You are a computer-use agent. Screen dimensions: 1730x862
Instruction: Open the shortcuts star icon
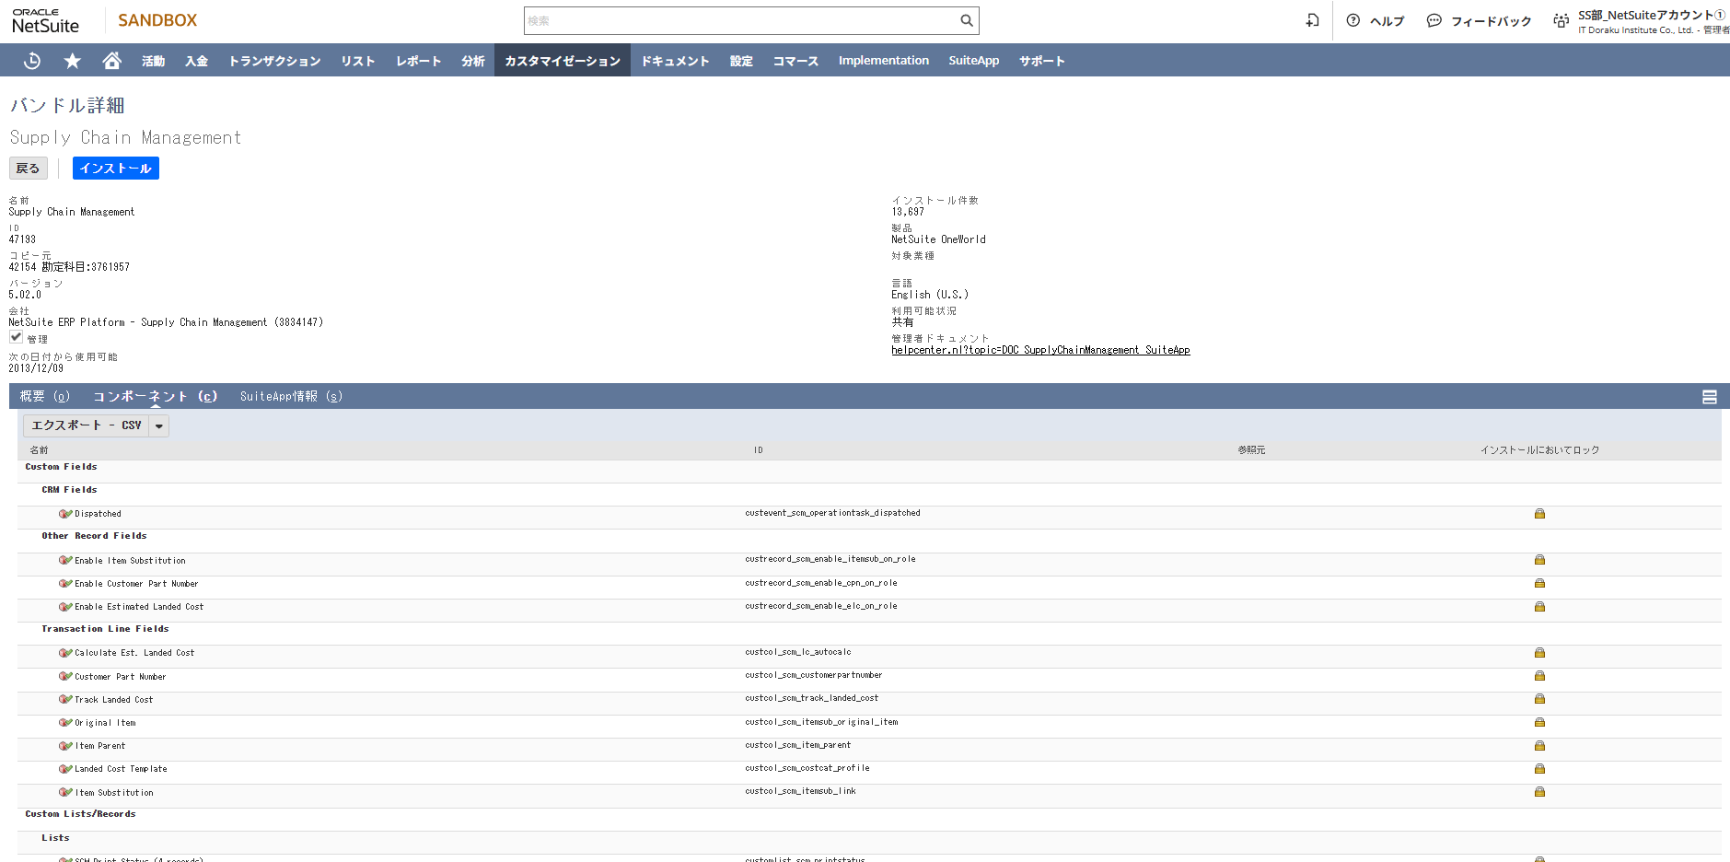click(x=73, y=61)
